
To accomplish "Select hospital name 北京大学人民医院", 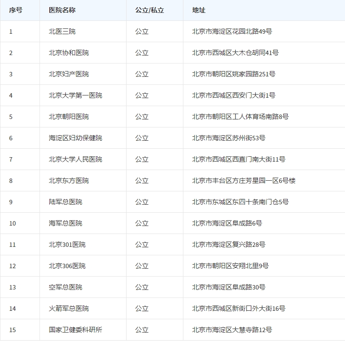I will 75,159.
